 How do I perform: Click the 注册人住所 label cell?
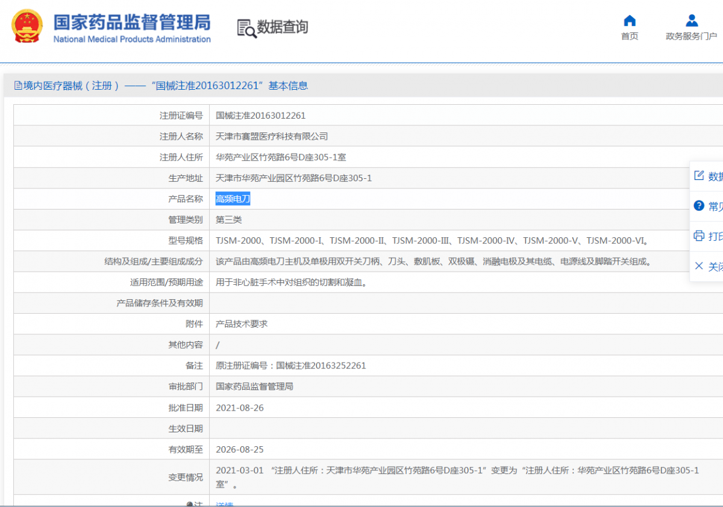pyautogui.click(x=111, y=158)
